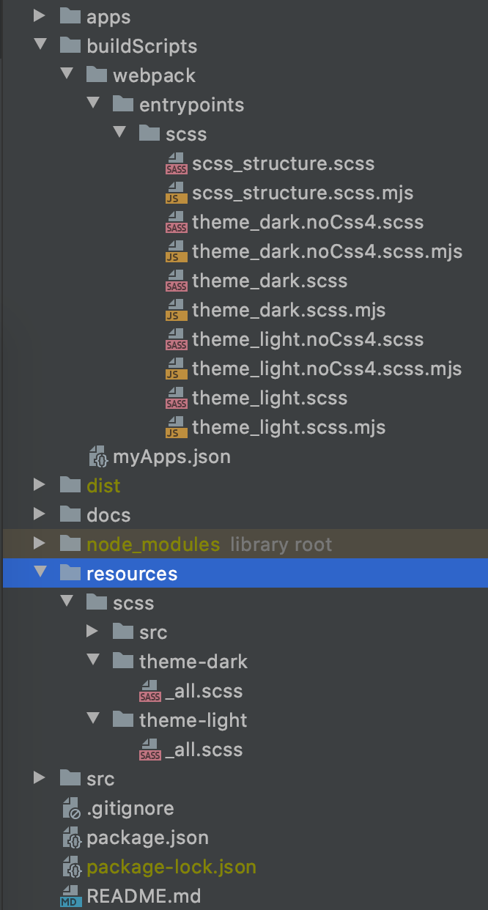
Task: Click SASS icon of theme_light.scss
Action: click(x=176, y=398)
